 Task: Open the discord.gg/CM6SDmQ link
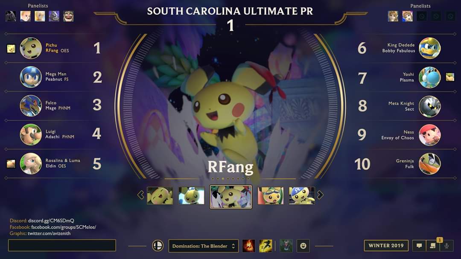[x=51, y=221]
